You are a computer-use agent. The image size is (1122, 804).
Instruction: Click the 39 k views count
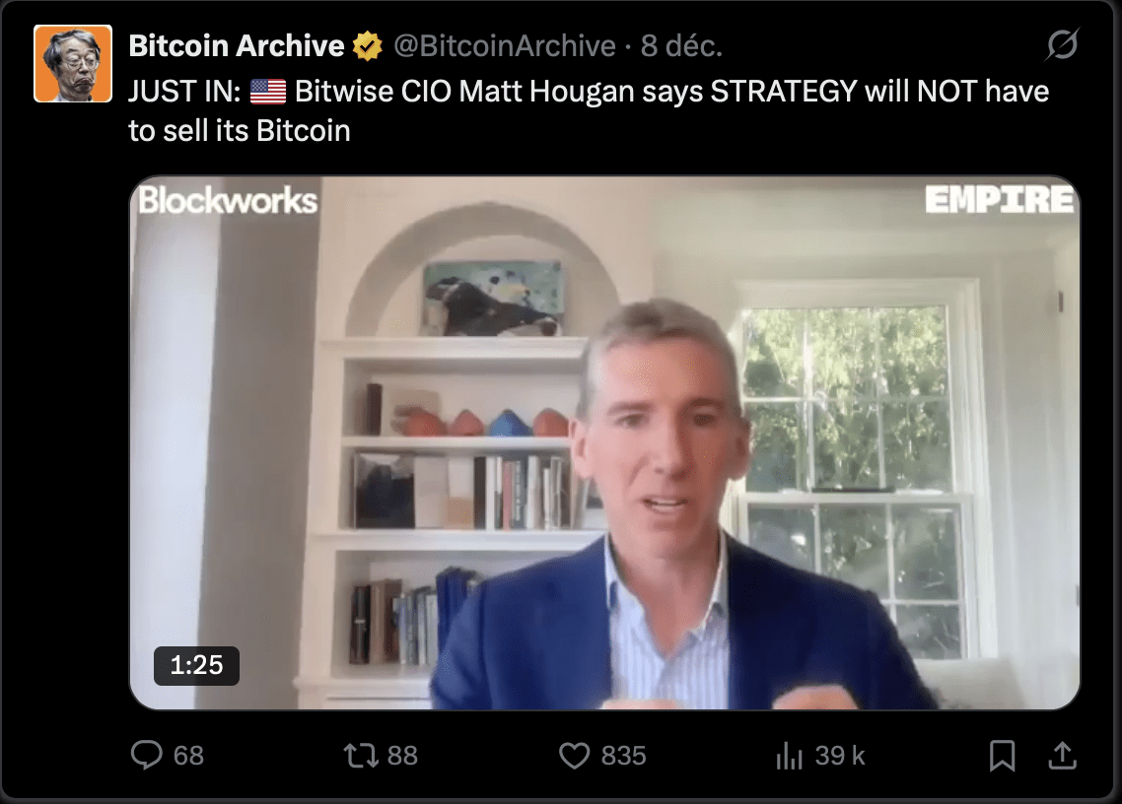point(840,756)
